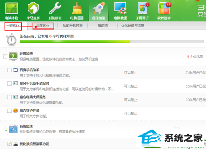Open the 电脑清理 broom icon
This screenshot has width=206, height=149.
[x=77, y=8]
